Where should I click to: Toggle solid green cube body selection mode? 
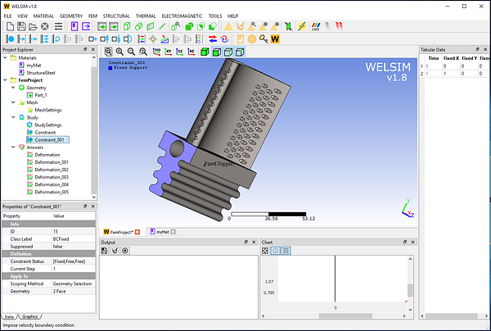pos(205,52)
